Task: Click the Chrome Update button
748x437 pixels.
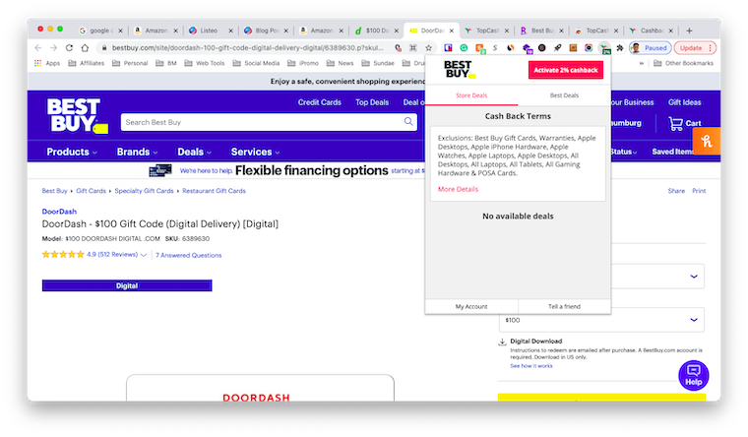Action: pyautogui.click(x=695, y=47)
